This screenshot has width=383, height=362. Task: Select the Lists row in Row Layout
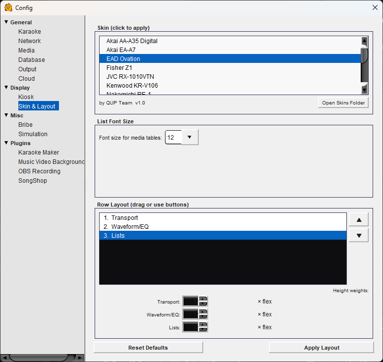point(223,236)
